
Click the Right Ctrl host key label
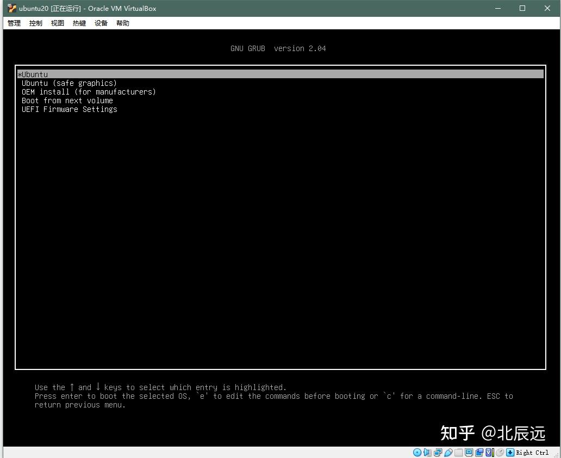coord(532,453)
